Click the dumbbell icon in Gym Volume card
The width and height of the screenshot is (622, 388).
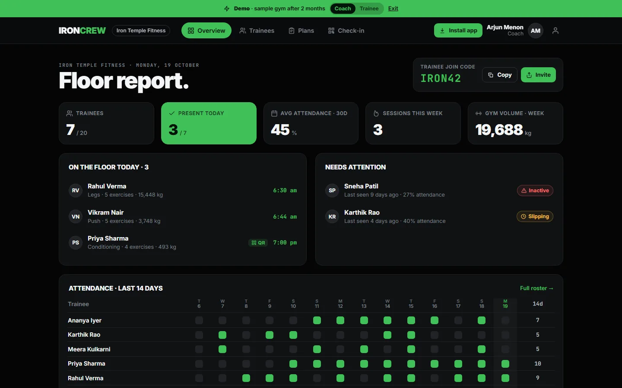[x=479, y=113]
